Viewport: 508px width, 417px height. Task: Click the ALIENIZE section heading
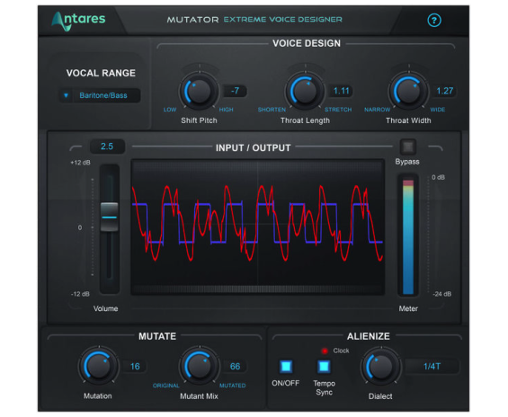[x=369, y=336]
